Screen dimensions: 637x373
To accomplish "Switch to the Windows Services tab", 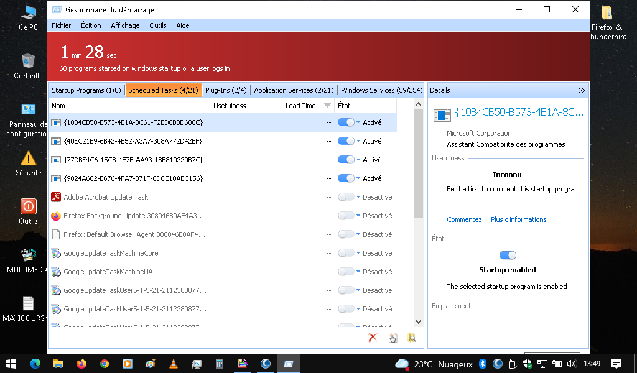I will pyautogui.click(x=381, y=90).
